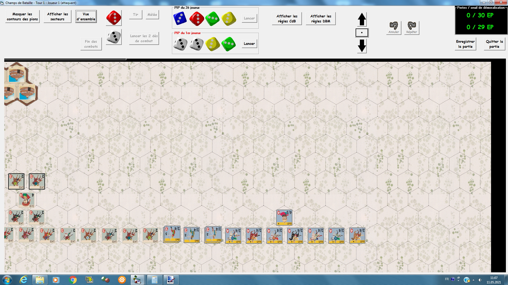Select the red-hat commander counter

26,200
